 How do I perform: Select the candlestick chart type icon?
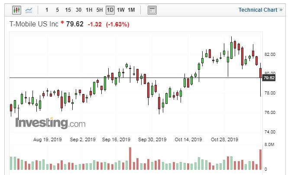(x=16, y=10)
